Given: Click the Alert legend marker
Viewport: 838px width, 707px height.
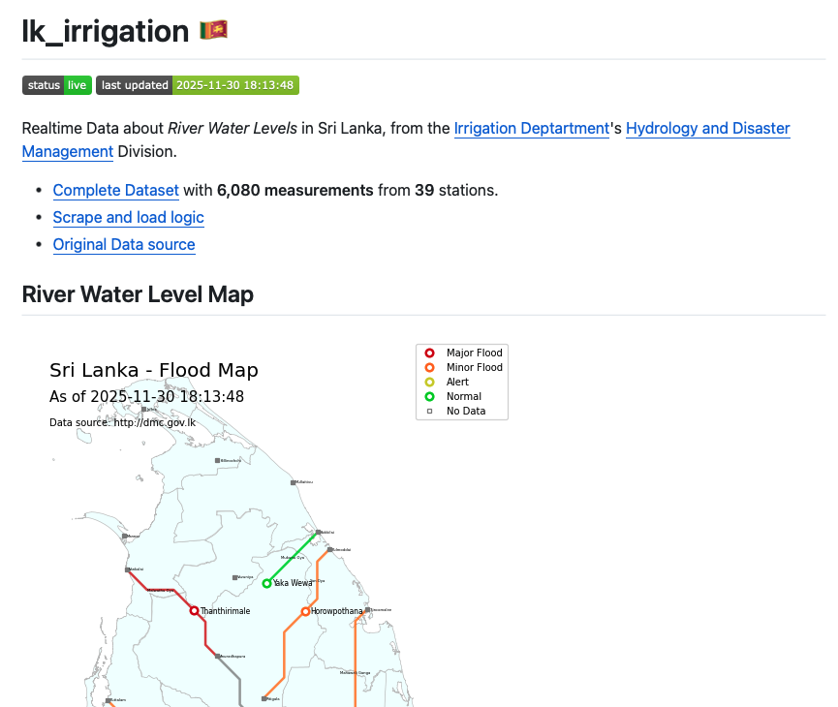Looking at the screenshot, I should [430, 382].
